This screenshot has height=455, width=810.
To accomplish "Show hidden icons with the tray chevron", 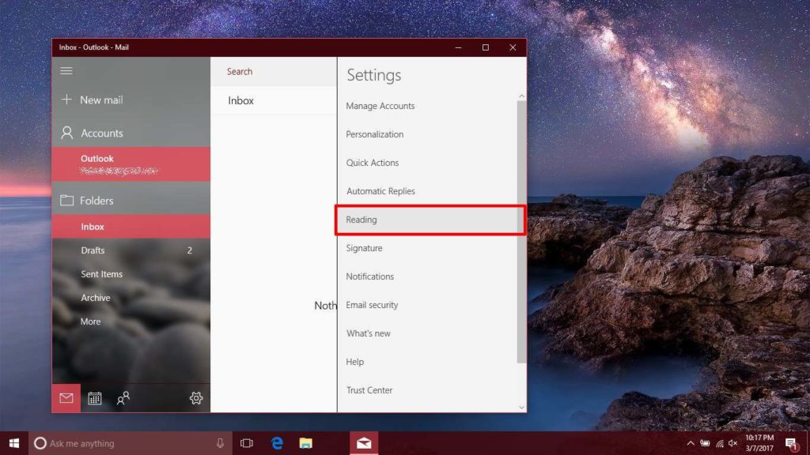I will point(691,442).
